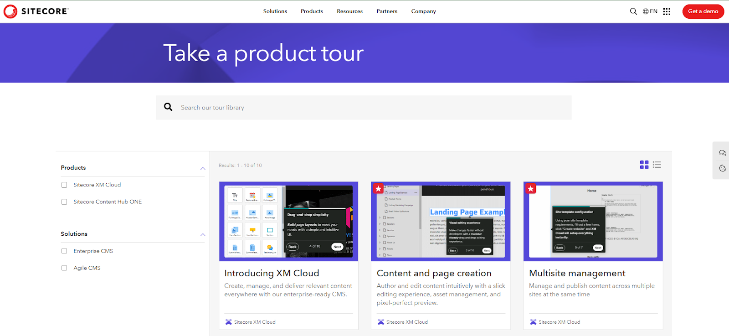
Task: Open the Resources menu
Action: (349, 11)
